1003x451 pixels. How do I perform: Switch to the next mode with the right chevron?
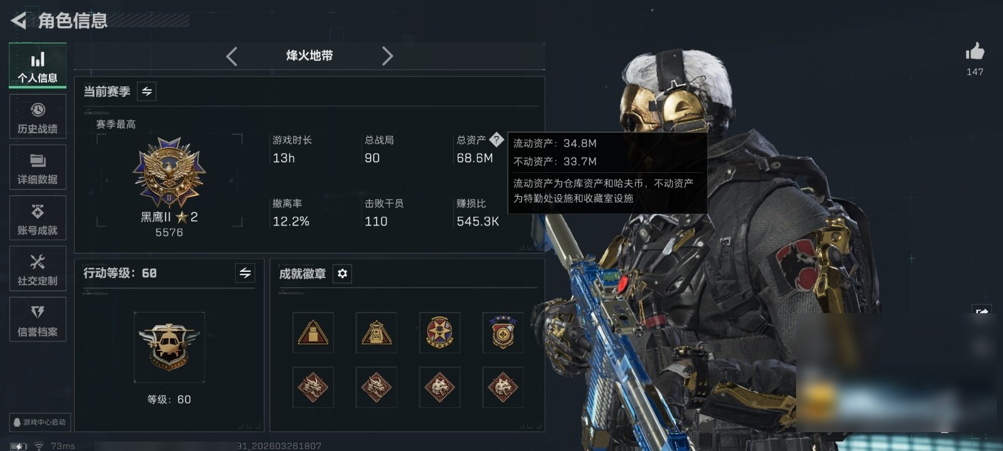(x=387, y=56)
